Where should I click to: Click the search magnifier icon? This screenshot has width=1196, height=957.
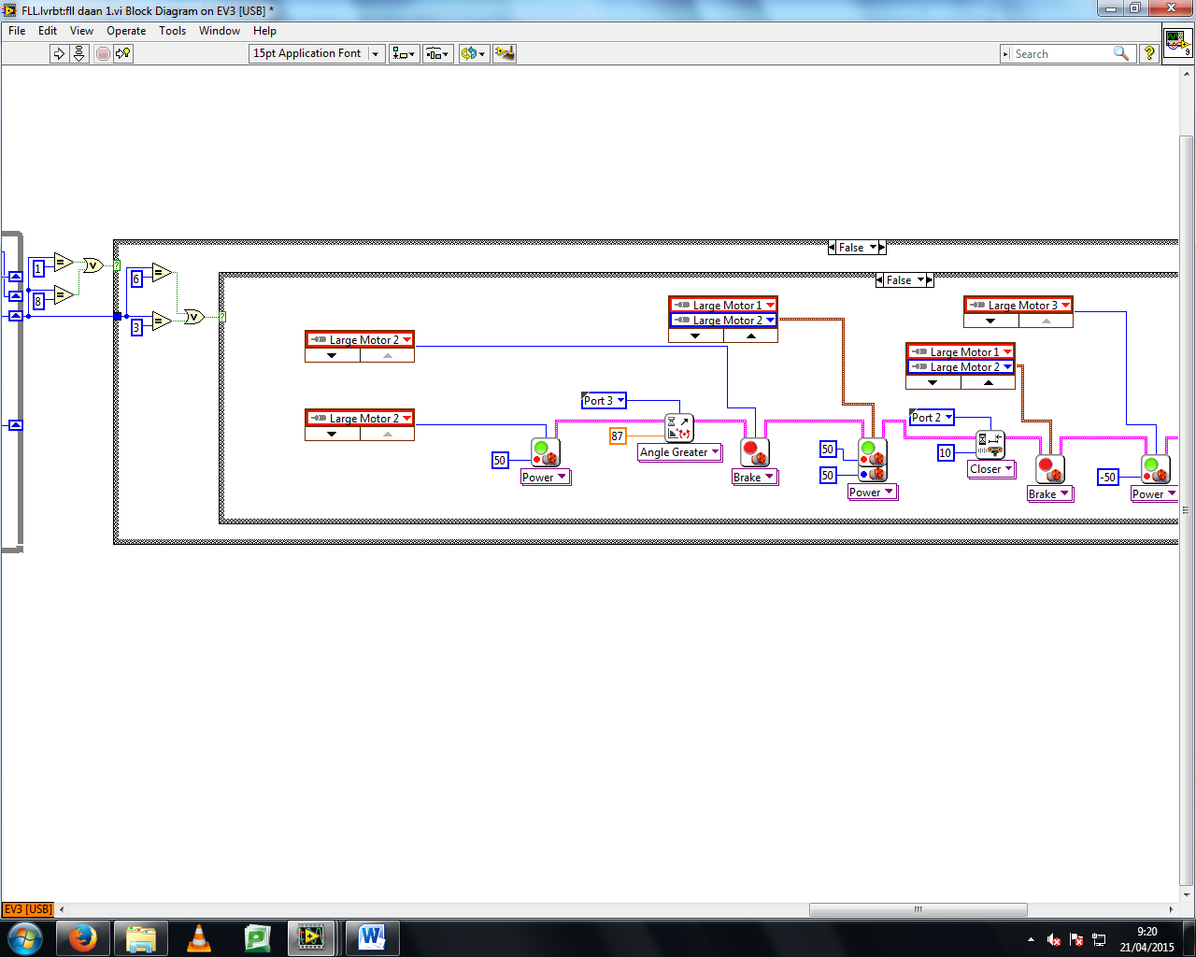(x=1121, y=53)
